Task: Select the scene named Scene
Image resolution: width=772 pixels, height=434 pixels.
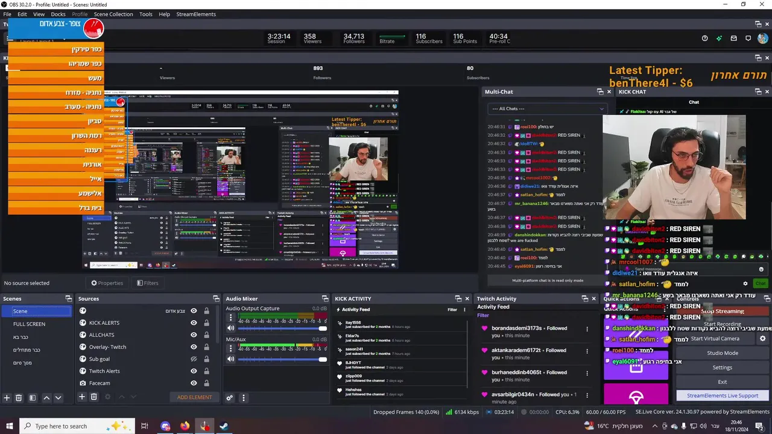Action: click(x=36, y=311)
